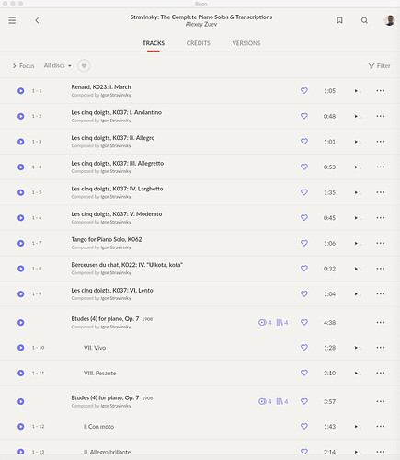This screenshot has height=460, width=400.
Task: Favorite Tango for Piano Solo heart
Action: [x=304, y=243]
